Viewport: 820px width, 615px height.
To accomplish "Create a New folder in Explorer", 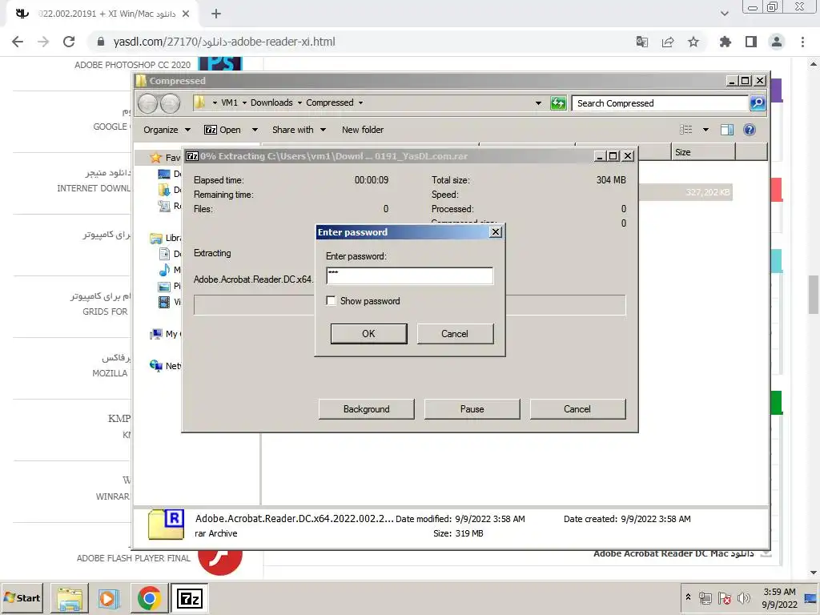I will (363, 130).
